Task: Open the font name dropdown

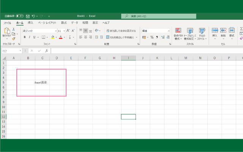Action: tap(56, 31)
